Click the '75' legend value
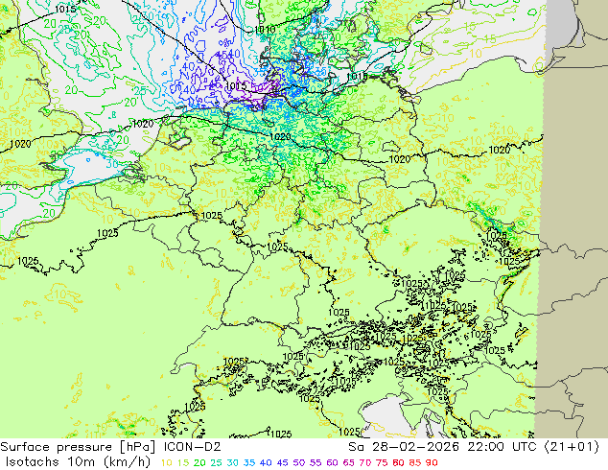The width and height of the screenshot is (608, 470). (382, 462)
